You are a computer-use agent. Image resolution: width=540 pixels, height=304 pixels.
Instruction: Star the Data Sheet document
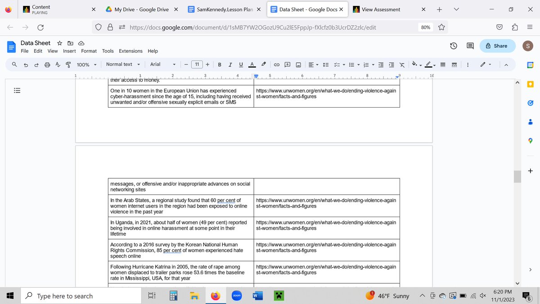(x=59, y=43)
